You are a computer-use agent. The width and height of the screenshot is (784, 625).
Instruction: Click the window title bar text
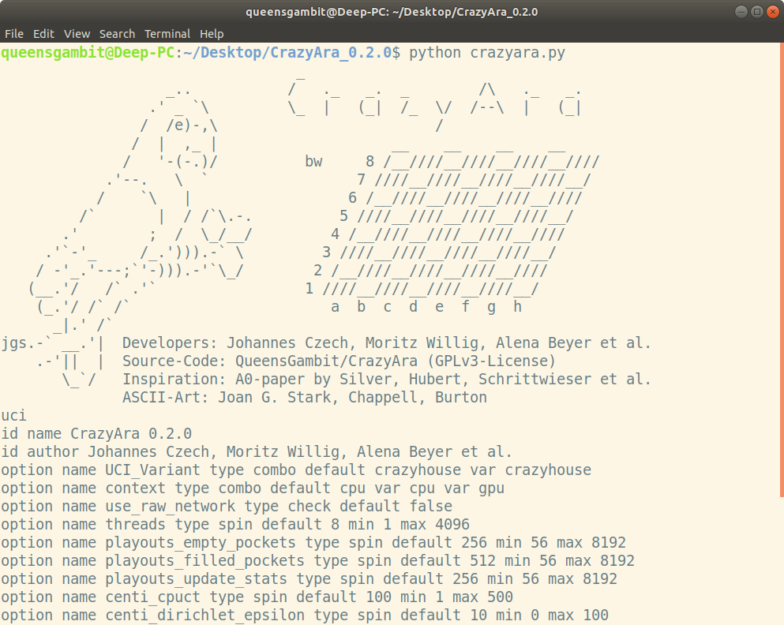(392, 12)
